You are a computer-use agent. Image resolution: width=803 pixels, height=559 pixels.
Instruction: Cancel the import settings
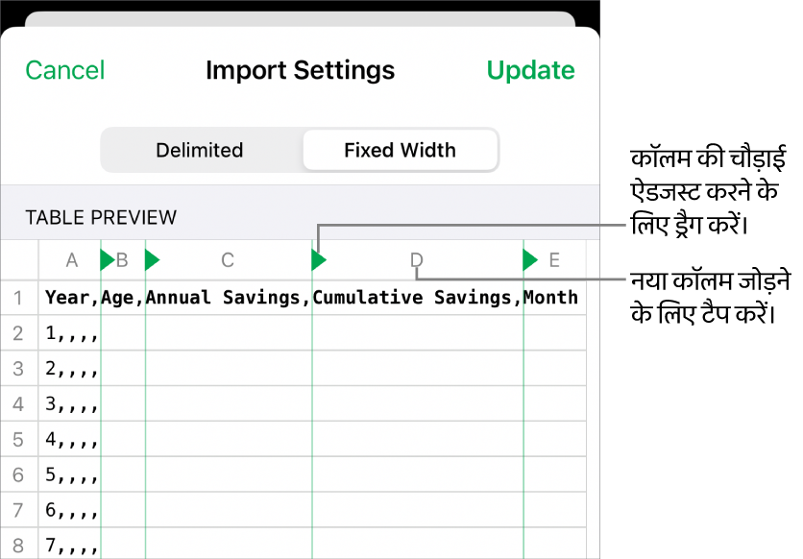tap(64, 70)
